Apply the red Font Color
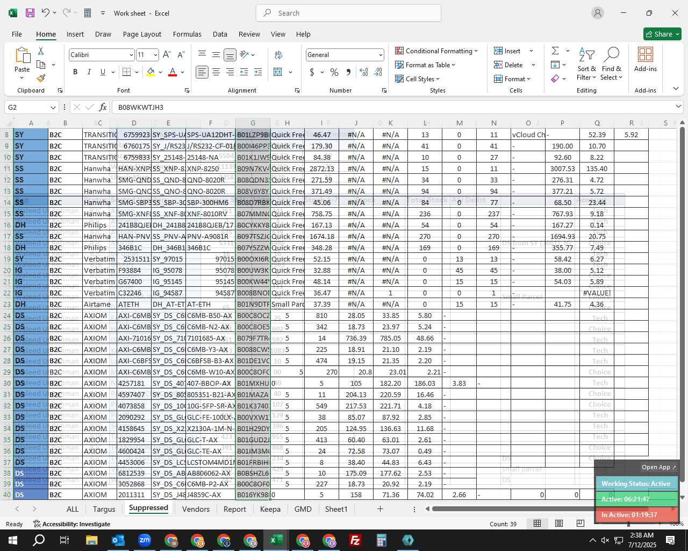The width and height of the screenshot is (688, 551). (173, 72)
